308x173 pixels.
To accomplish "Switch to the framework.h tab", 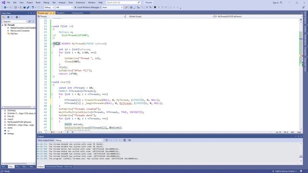I will pyautogui.click(x=77, y=13).
